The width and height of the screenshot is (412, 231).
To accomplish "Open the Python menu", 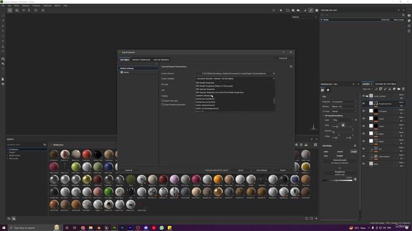I will click(x=57, y=6).
